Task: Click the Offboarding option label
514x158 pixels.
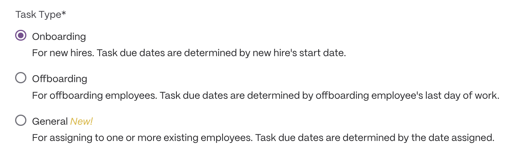Action: pos(60,79)
